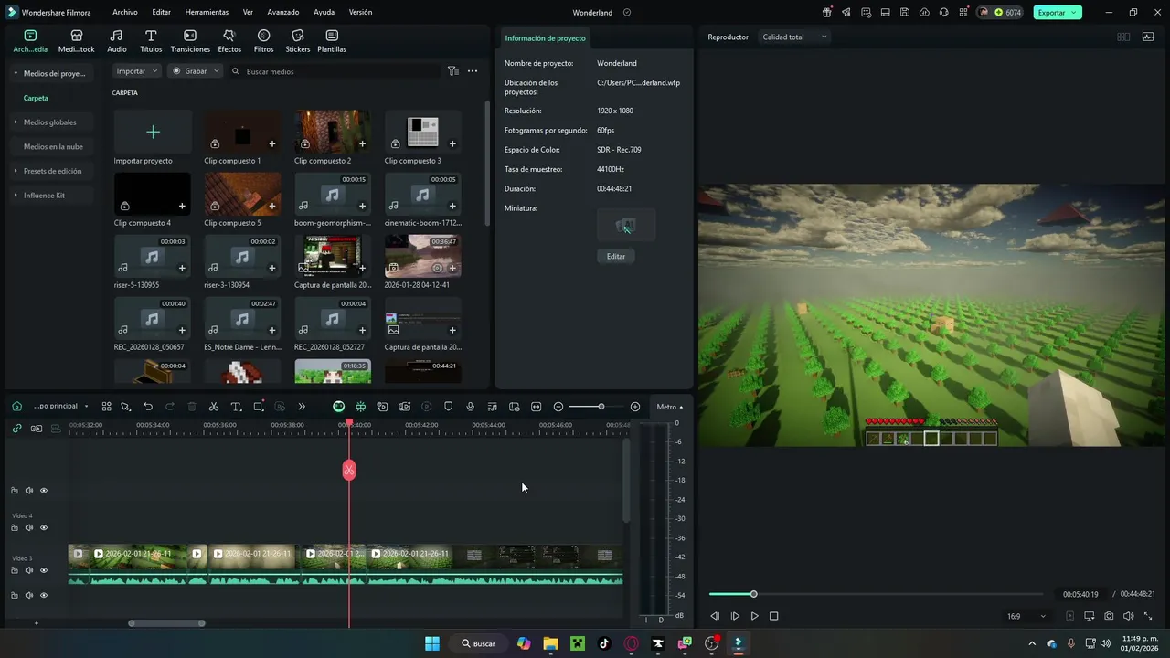Open the main timeline dropdown arrow
The height and width of the screenshot is (658, 1170).
[86, 407]
